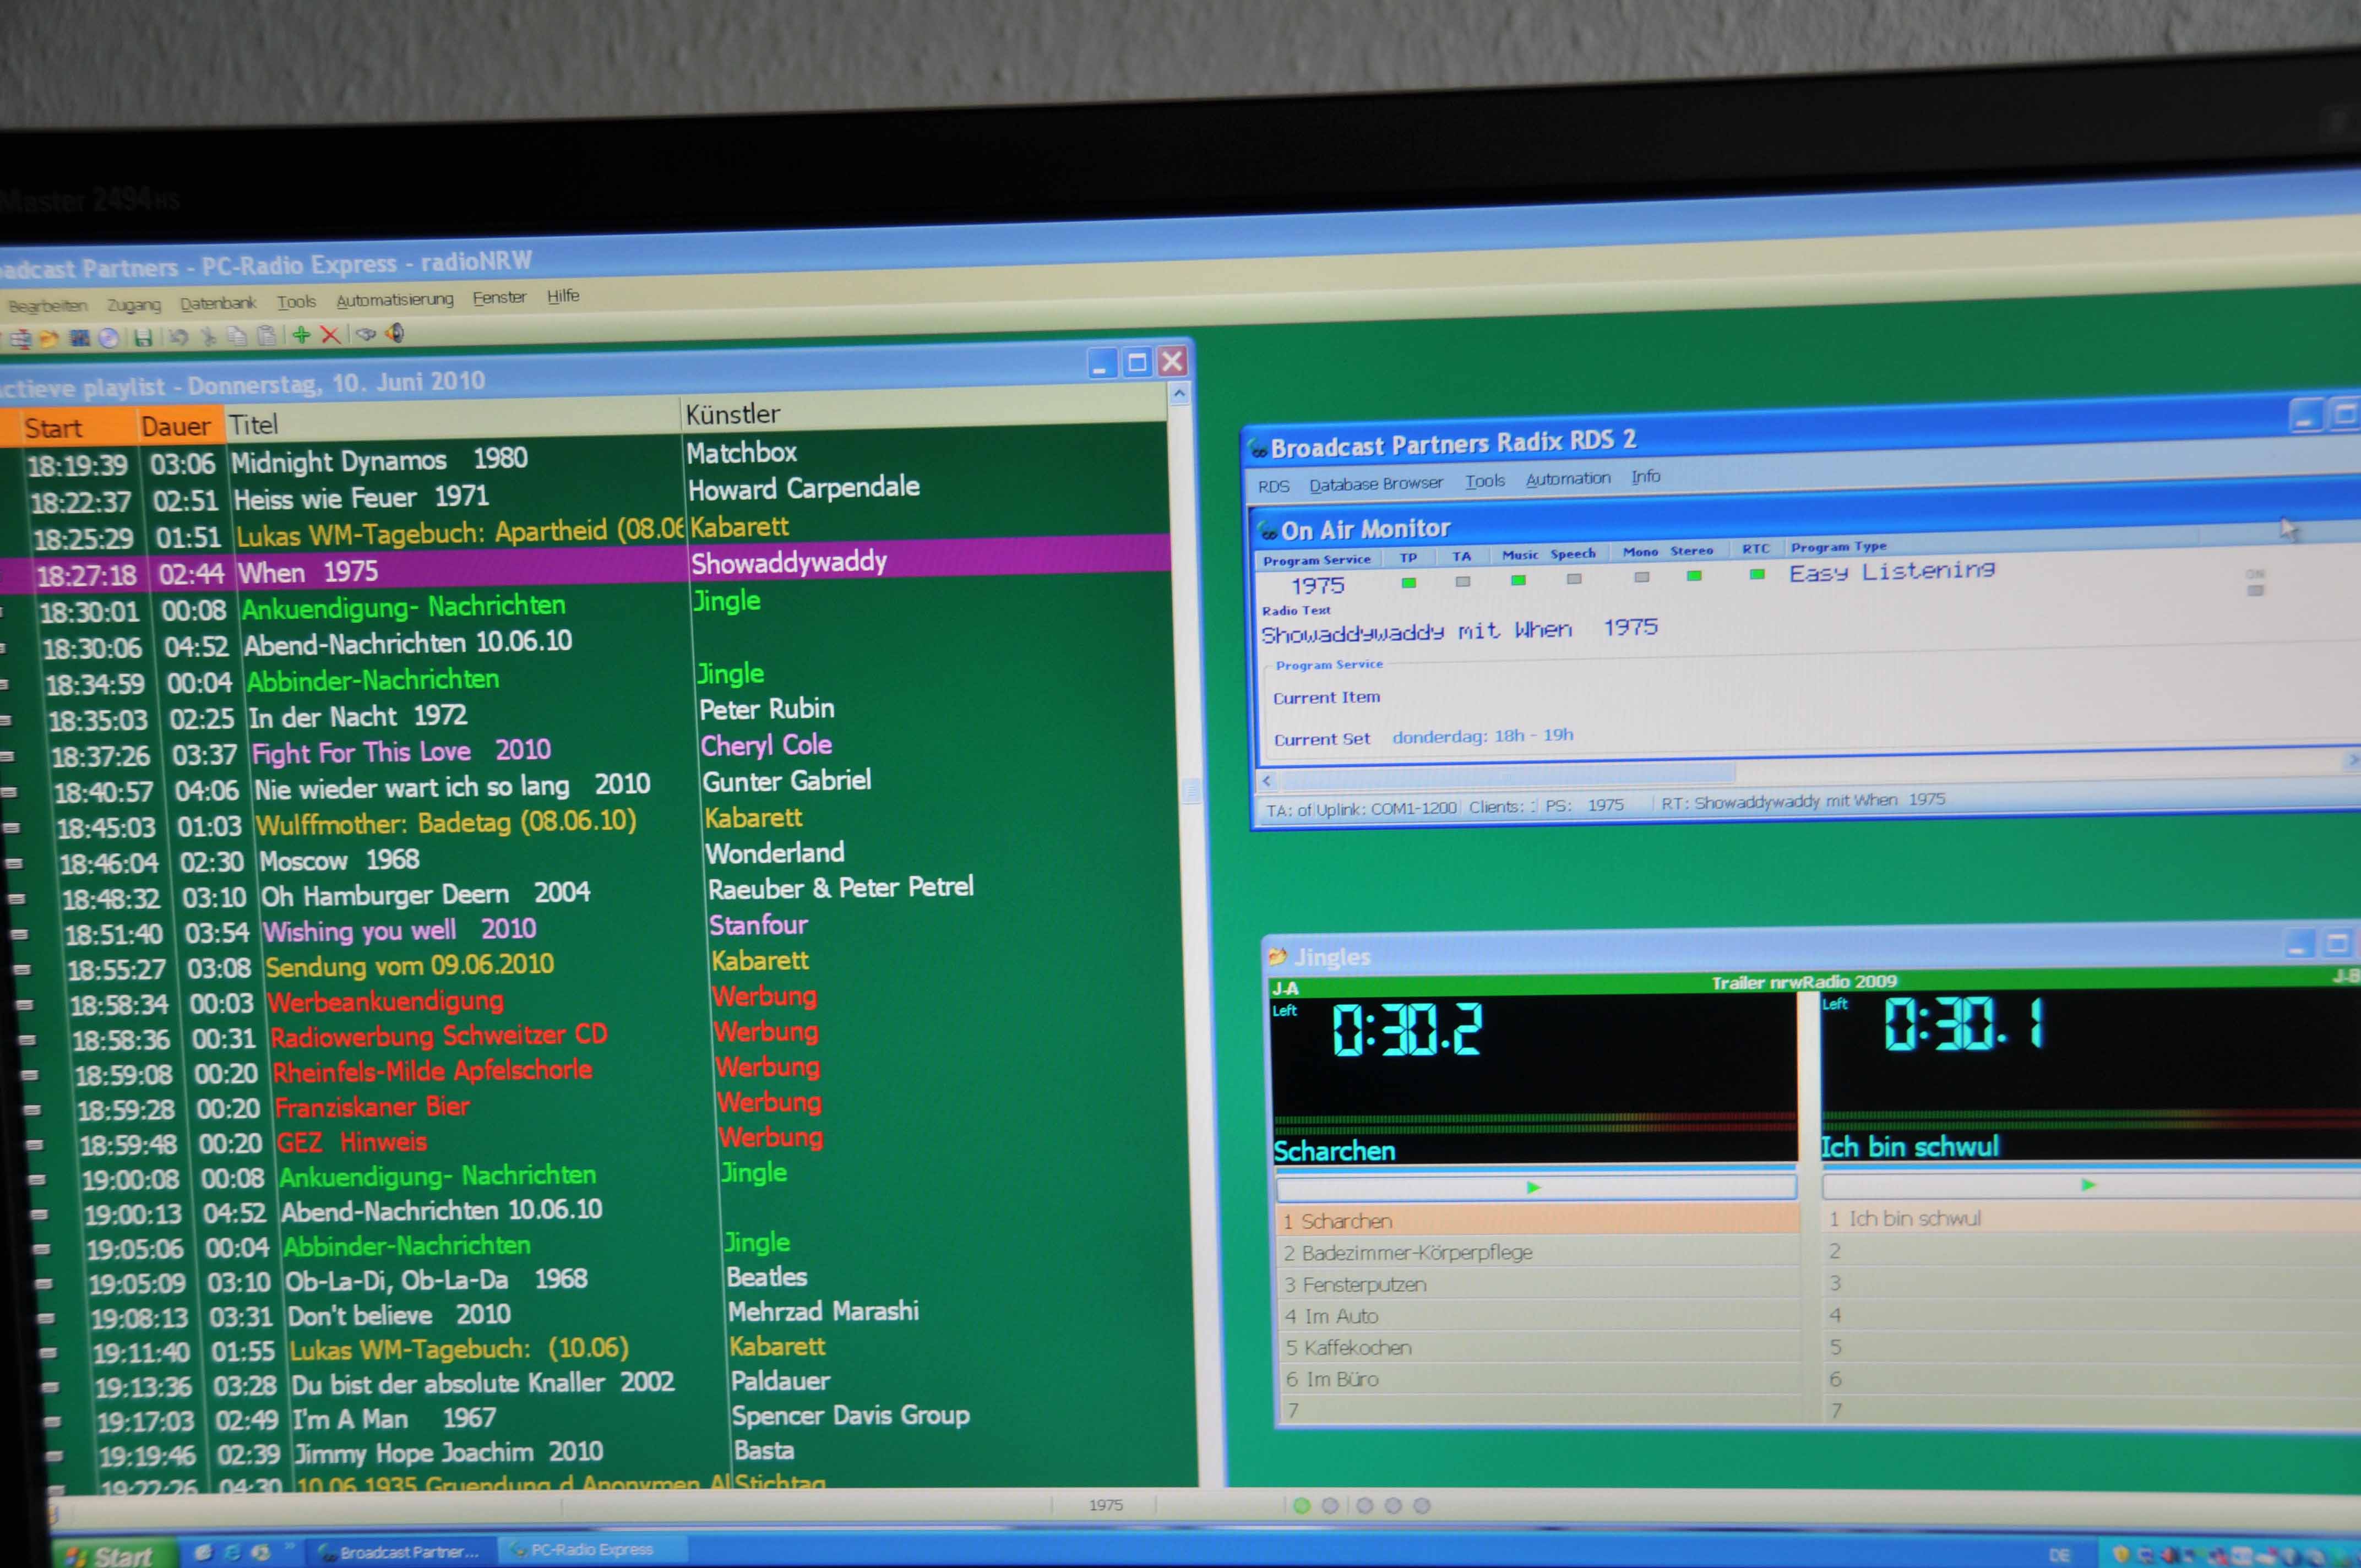
Task: Switch to Broadcast Partner taskbar button
Action: click(x=400, y=1552)
